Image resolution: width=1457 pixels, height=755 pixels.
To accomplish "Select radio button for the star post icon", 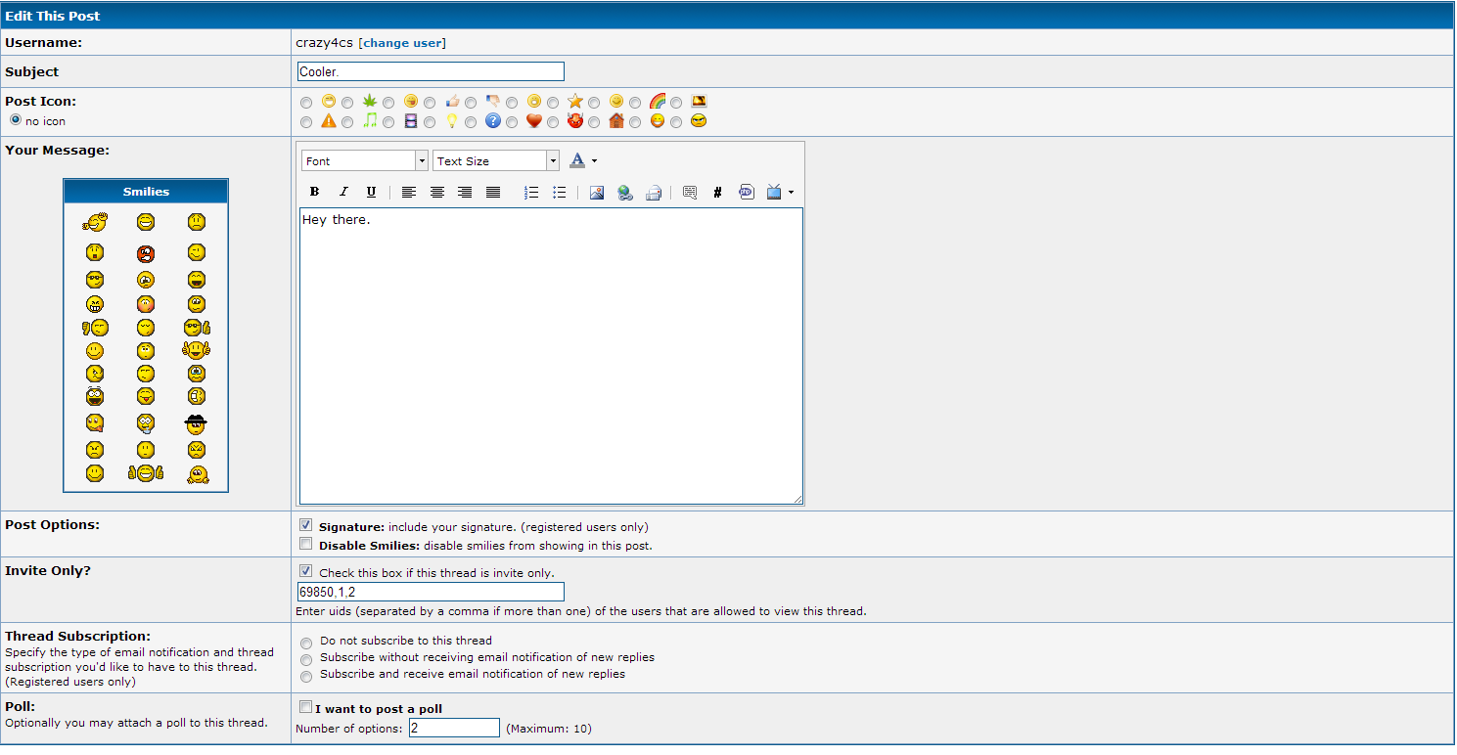I will (554, 103).
